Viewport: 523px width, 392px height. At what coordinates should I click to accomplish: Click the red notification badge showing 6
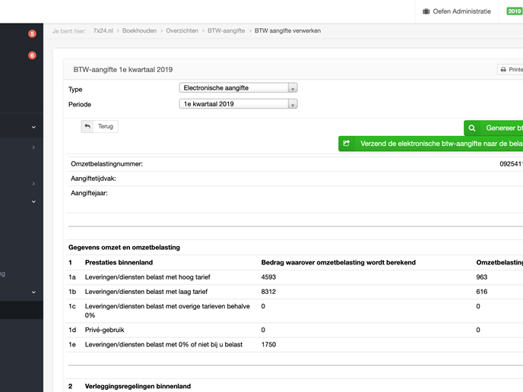tap(32, 55)
